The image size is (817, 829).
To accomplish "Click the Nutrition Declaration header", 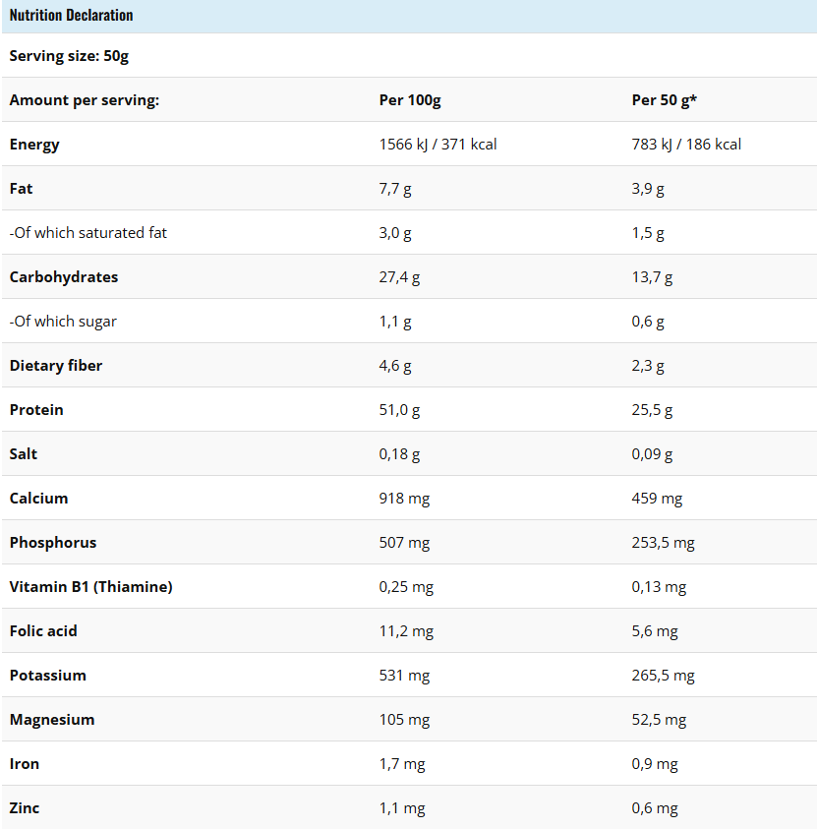I will click(x=72, y=16).
